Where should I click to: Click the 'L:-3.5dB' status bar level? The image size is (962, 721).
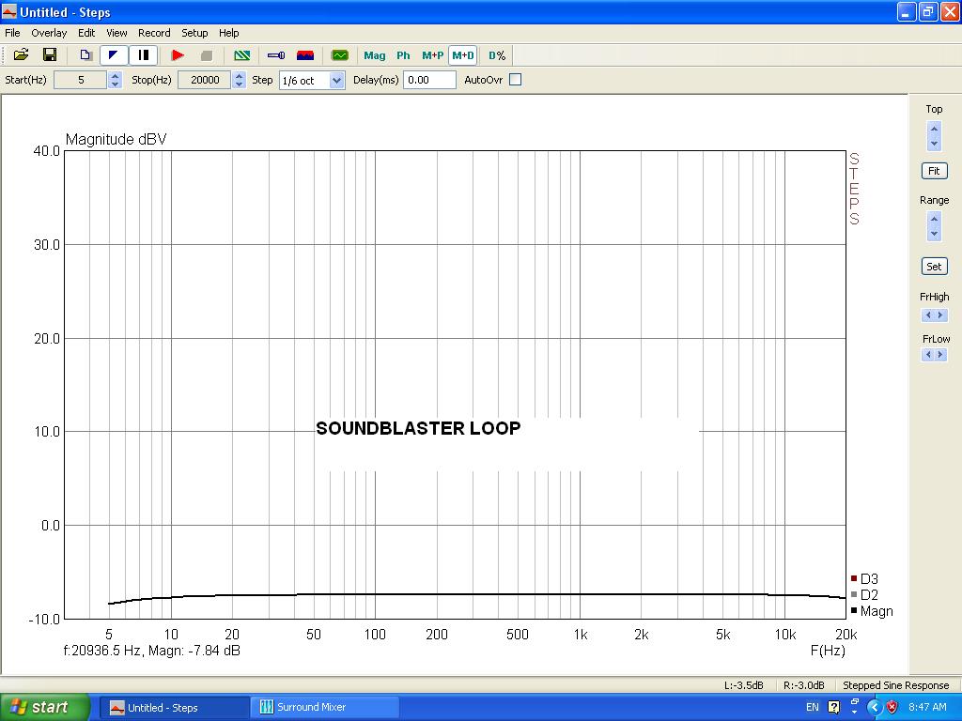pyautogui.click(x=744, y=685)
